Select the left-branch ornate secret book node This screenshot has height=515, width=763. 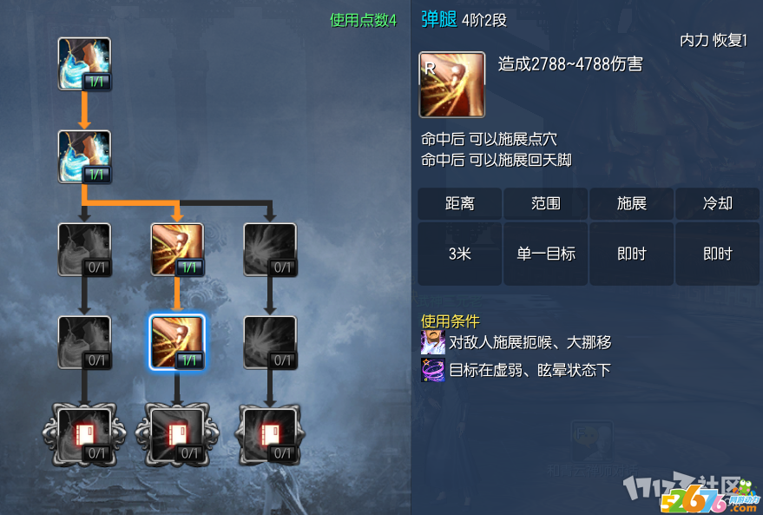(84, 435)
